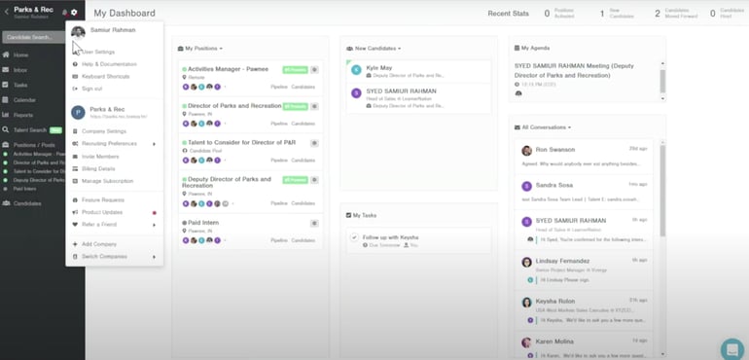Viewport: 749px width, 360px height.
Task: Collapse sidebar with the back chevron
Action: click(6, 11)
